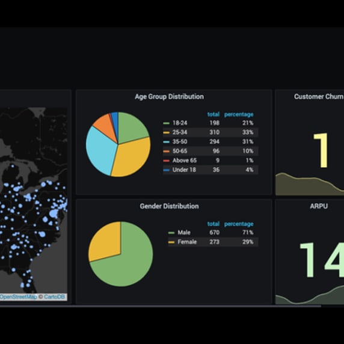Toggle the Above 65 legend series

(x=184, y=161)
